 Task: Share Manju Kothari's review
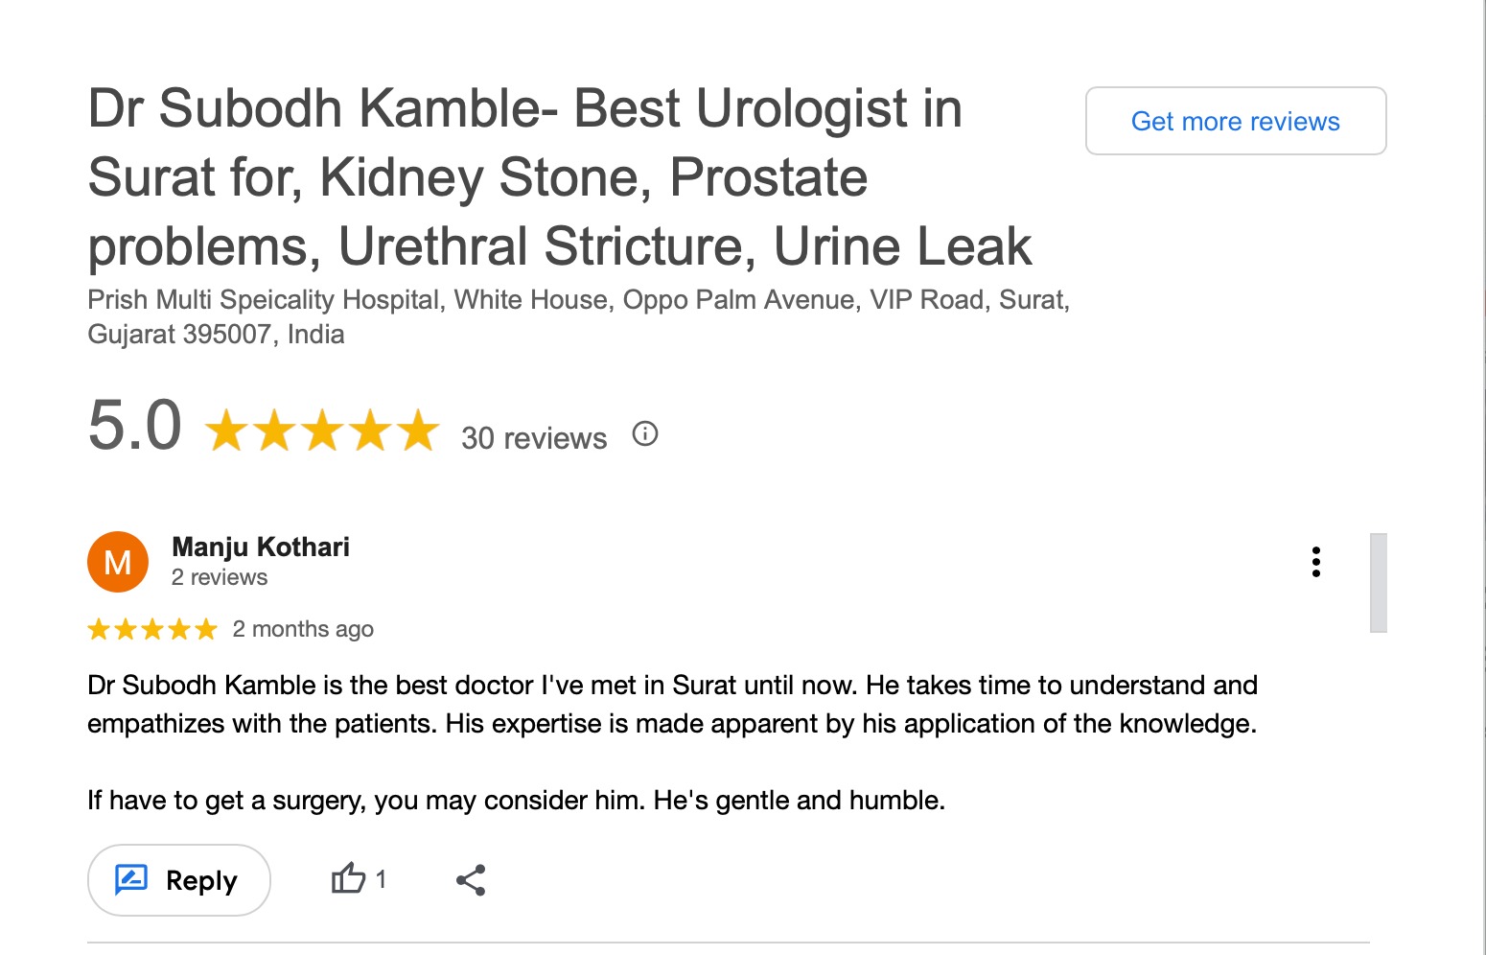[471, 880]
